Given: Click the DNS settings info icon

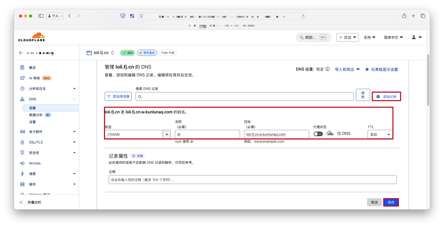Looking at the screenshot, I should [327, 69].
